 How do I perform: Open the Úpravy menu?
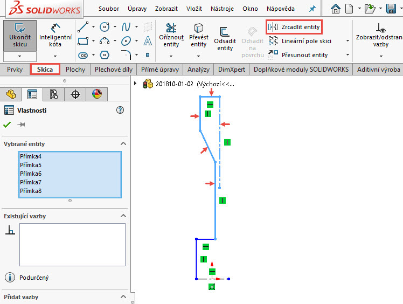coord(137,9)
